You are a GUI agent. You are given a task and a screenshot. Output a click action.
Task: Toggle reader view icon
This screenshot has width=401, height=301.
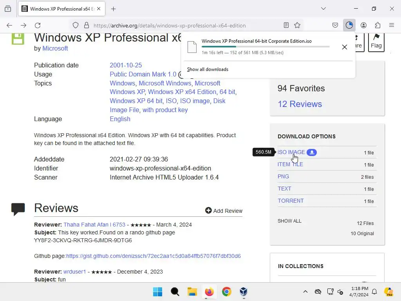(286, 25)
